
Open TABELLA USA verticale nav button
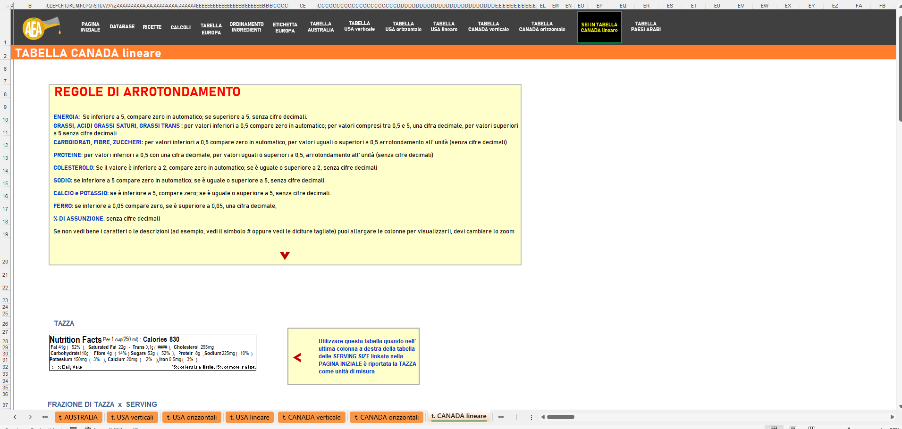pyautogui.click(x=359, y=26)
